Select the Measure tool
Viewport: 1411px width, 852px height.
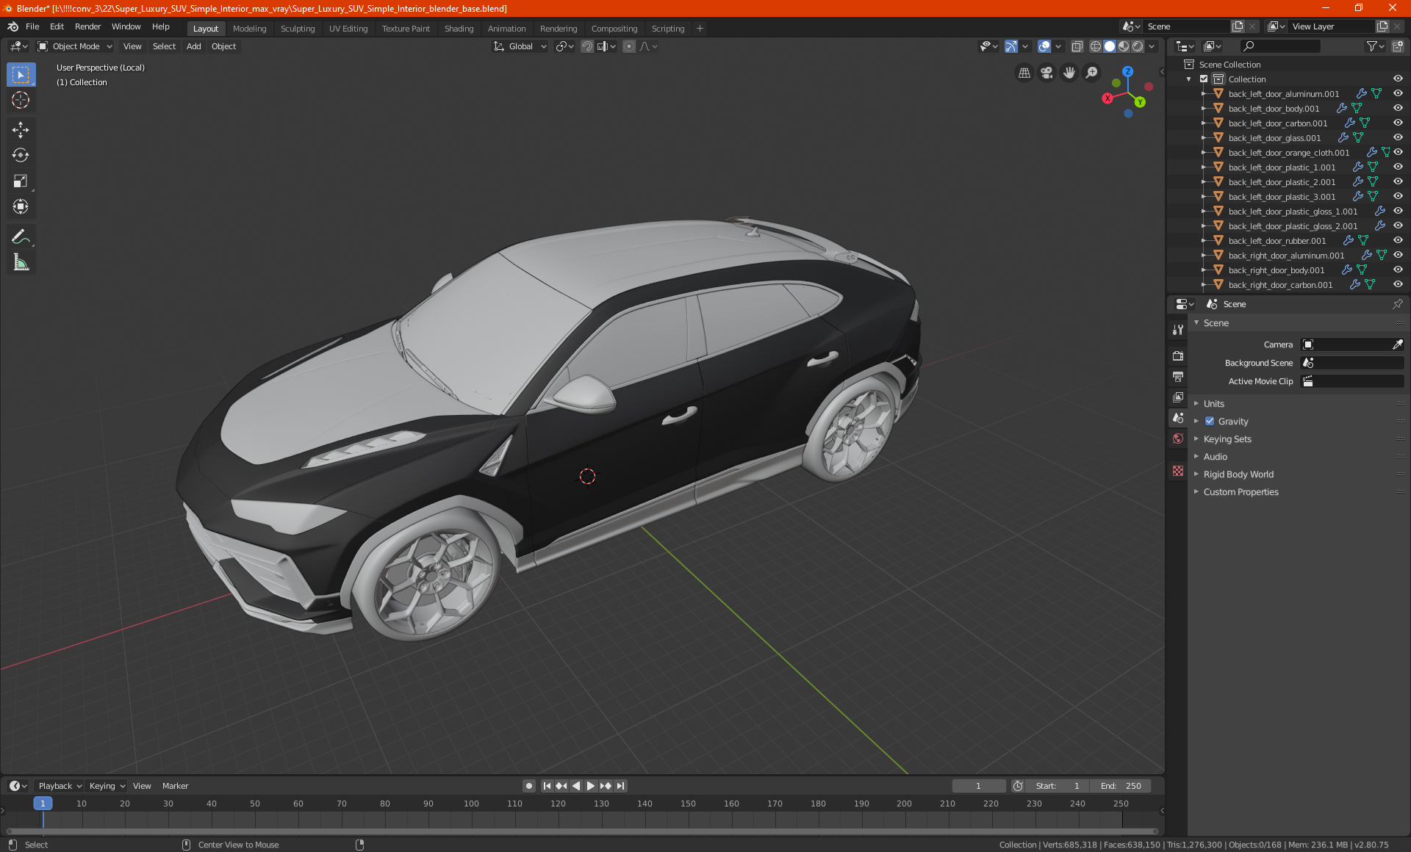tap(21, 263)
